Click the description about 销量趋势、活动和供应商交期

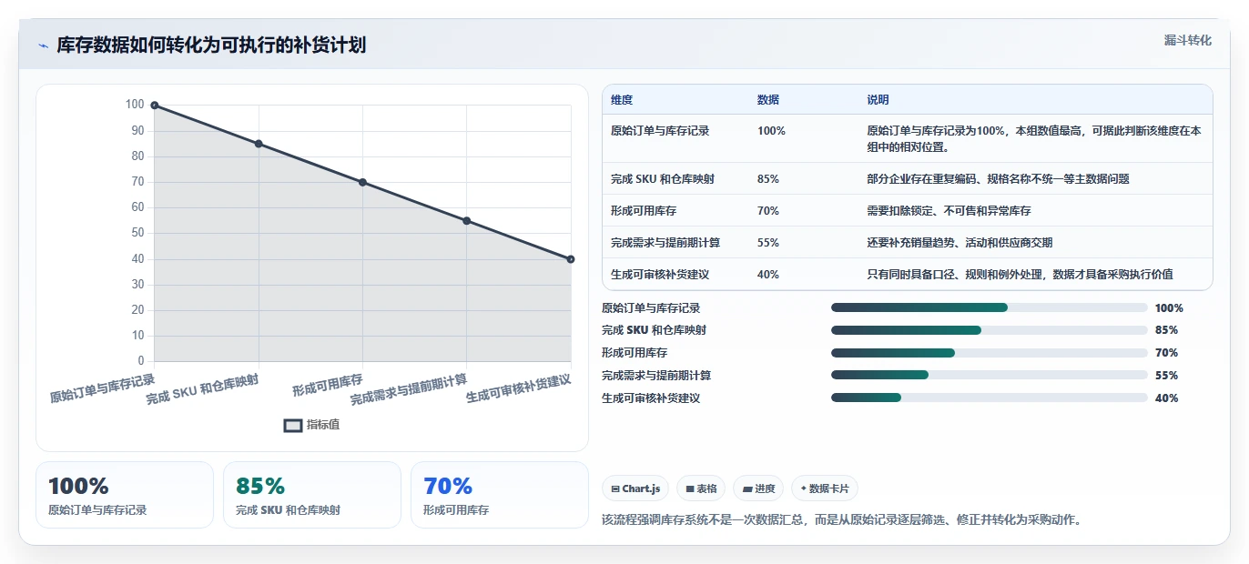[x=960, y=243]
